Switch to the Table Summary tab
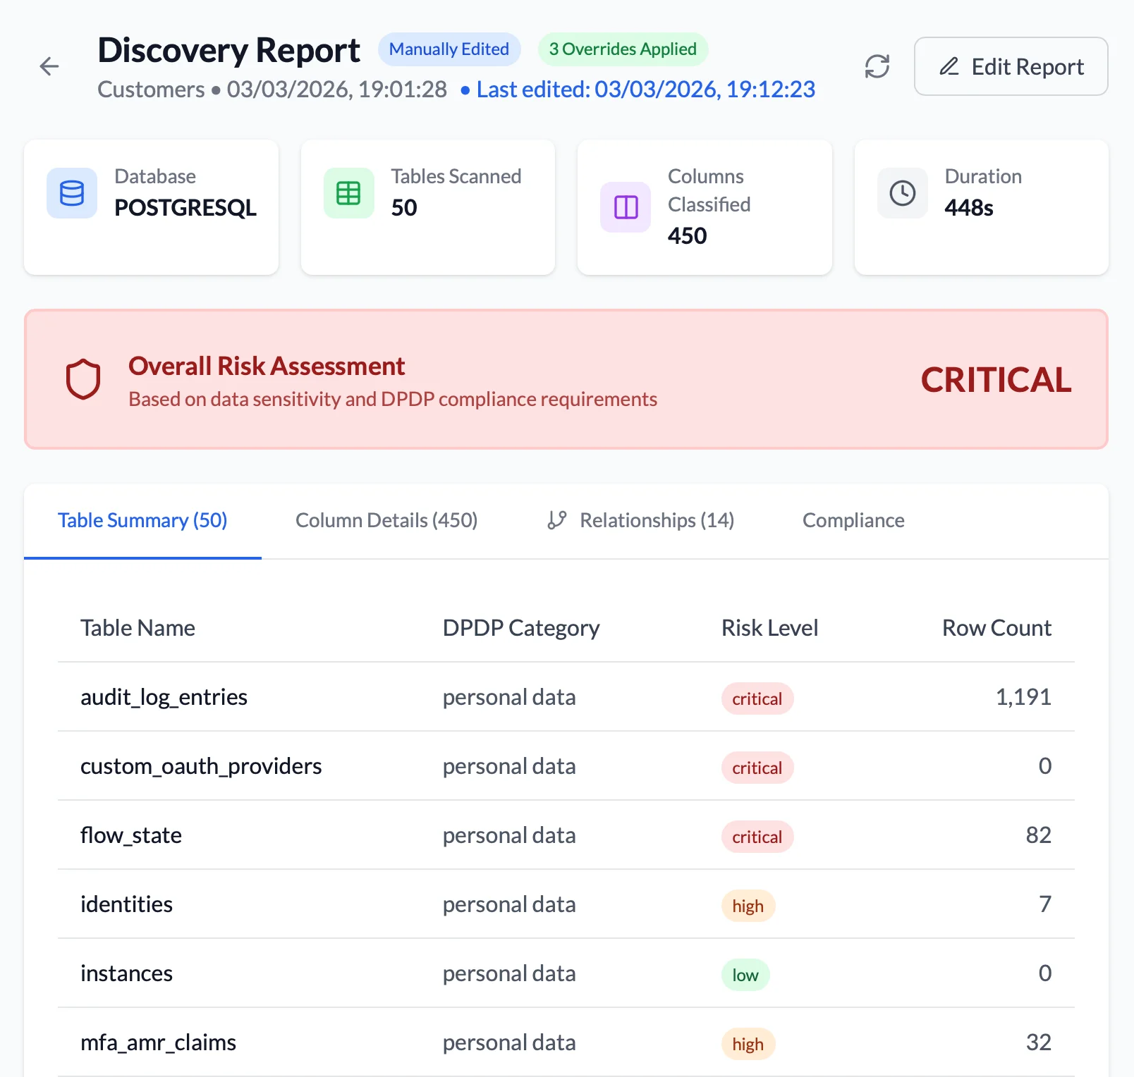 [x=142, y=520]
